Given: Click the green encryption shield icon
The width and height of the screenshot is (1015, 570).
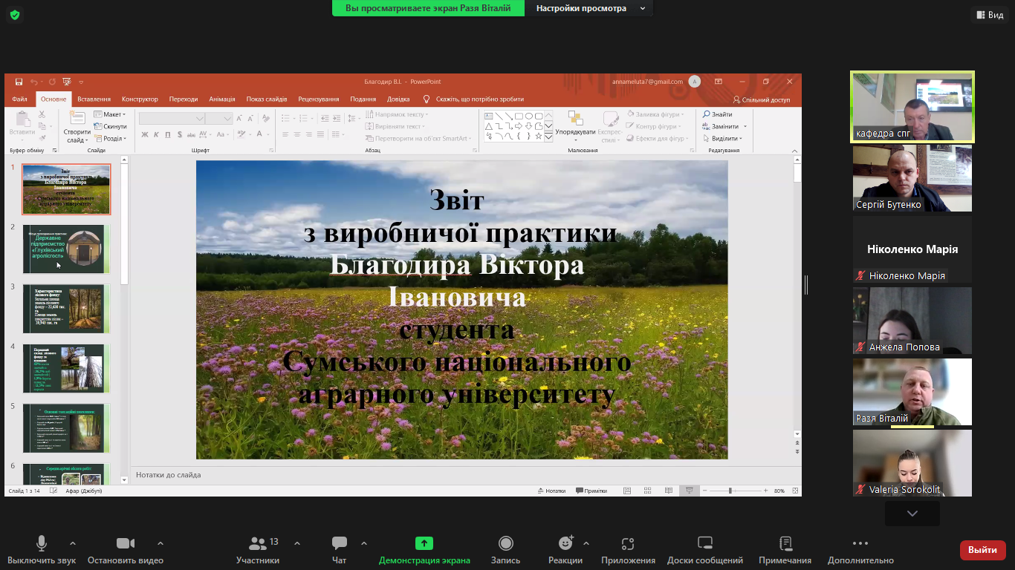Looking at the screenshot, I should 15,15.
